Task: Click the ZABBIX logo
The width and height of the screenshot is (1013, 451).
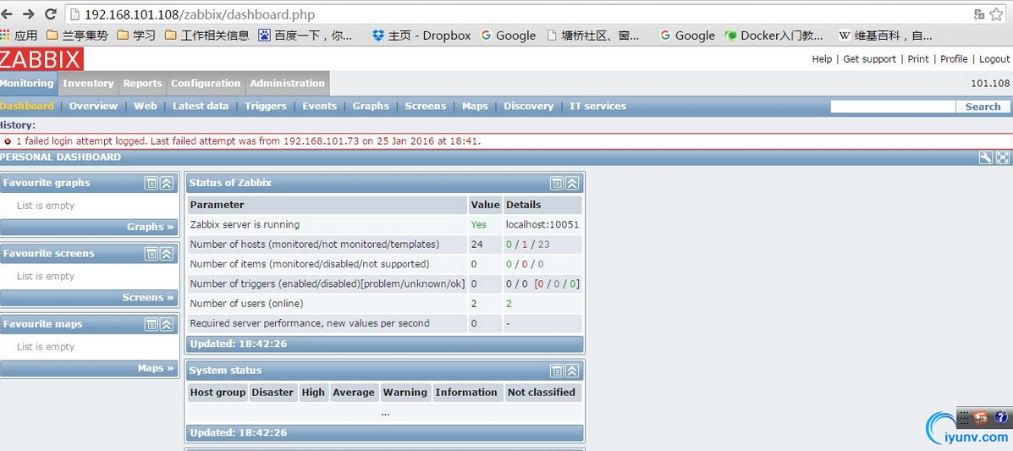Action: coord(41,59)
